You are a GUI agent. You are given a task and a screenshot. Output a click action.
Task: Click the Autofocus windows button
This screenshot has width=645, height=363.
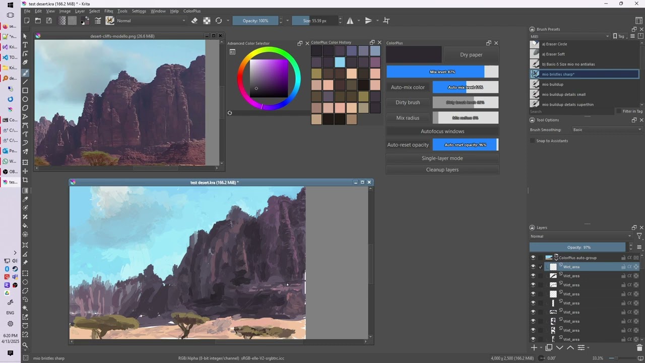pyautogui.click(x=442, y=131)
